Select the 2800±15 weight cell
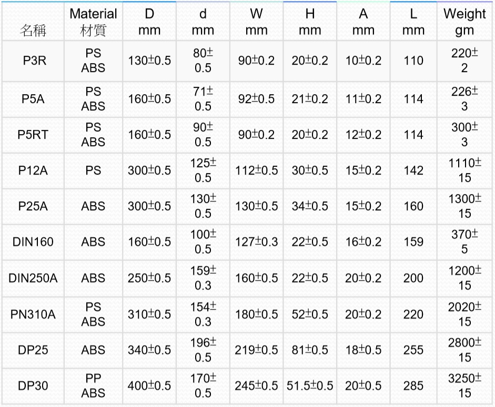 coord(464,350)
